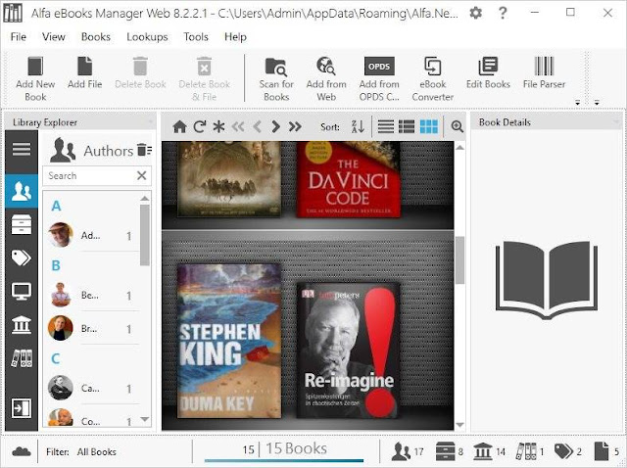627x468 pixels.
Task: Go to the library Home view
Action: coord(179,127)
